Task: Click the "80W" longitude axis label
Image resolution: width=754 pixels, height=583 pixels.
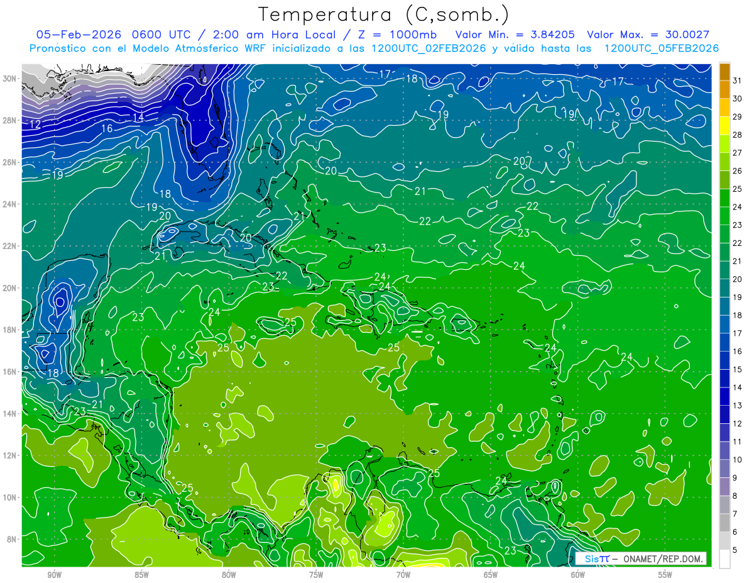Action: 229,575
